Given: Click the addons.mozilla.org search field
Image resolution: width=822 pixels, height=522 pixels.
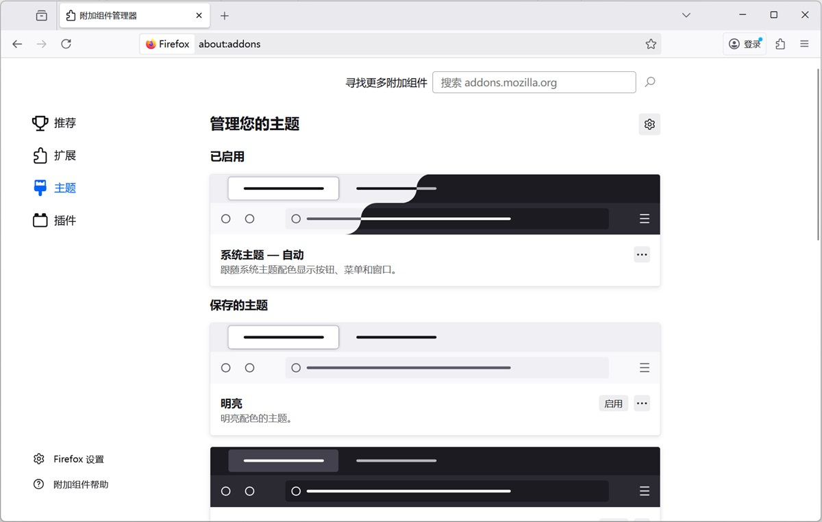Looking at the screenshot, I should [534, 82].
